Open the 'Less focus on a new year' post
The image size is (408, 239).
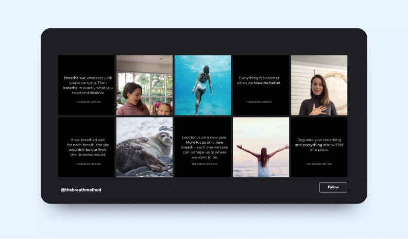point(202,147)
